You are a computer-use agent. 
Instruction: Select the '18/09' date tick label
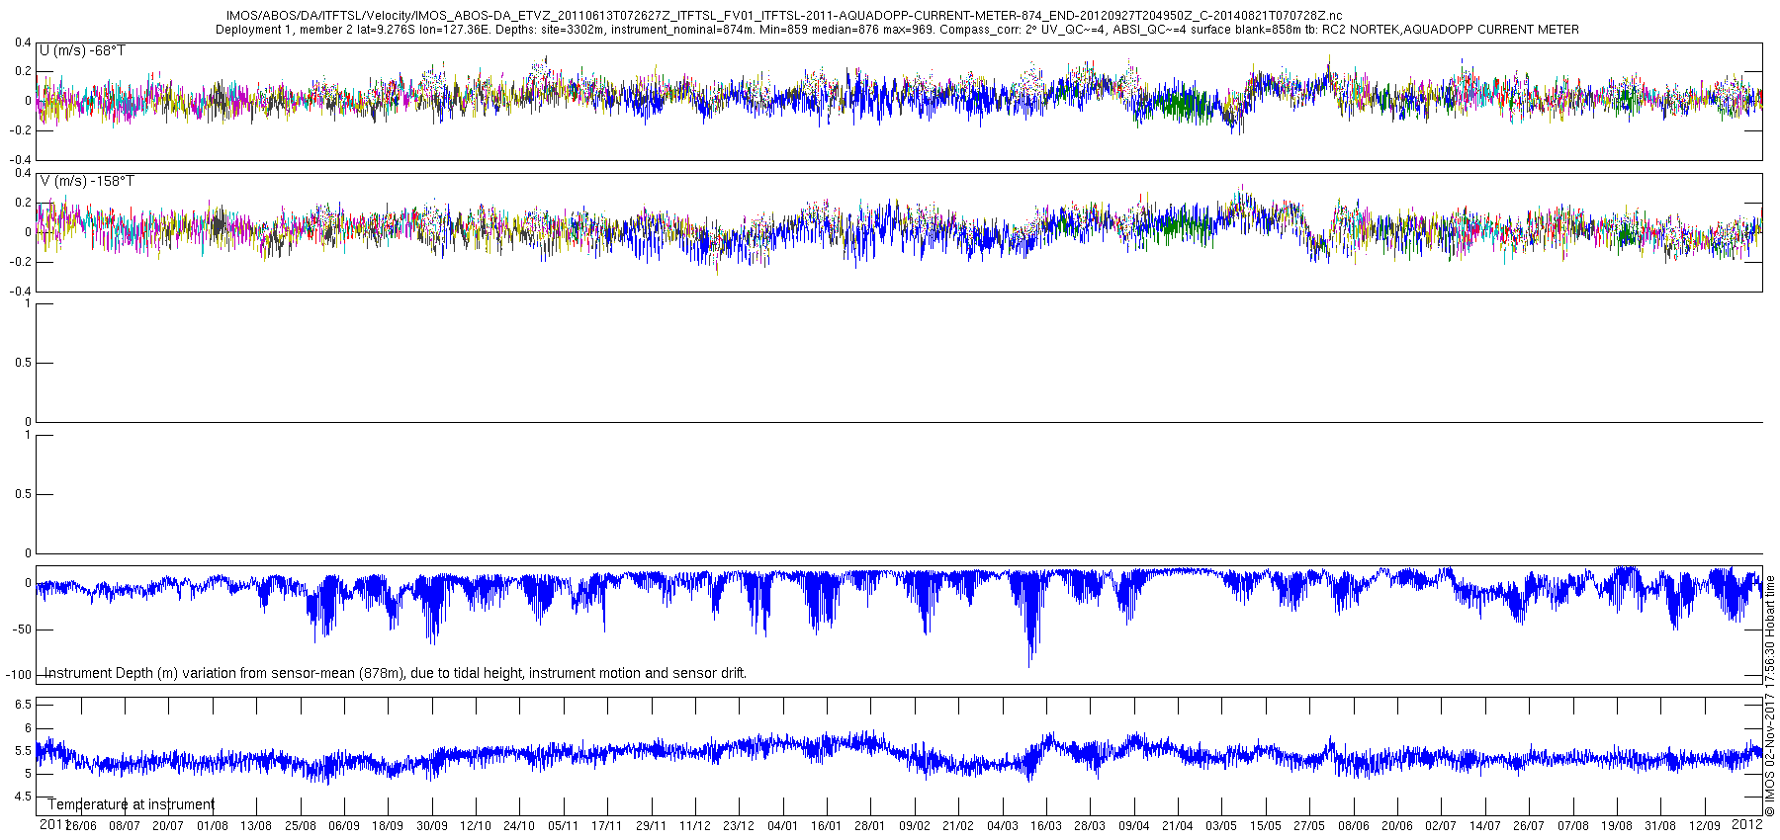[388, 826]
